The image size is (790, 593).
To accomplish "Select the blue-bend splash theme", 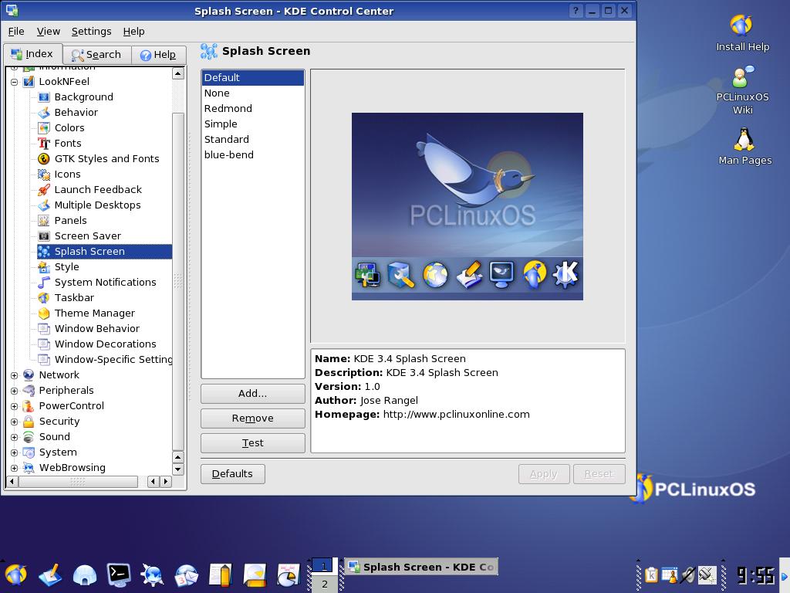I will pyautogui.click(x=252, y=154).
